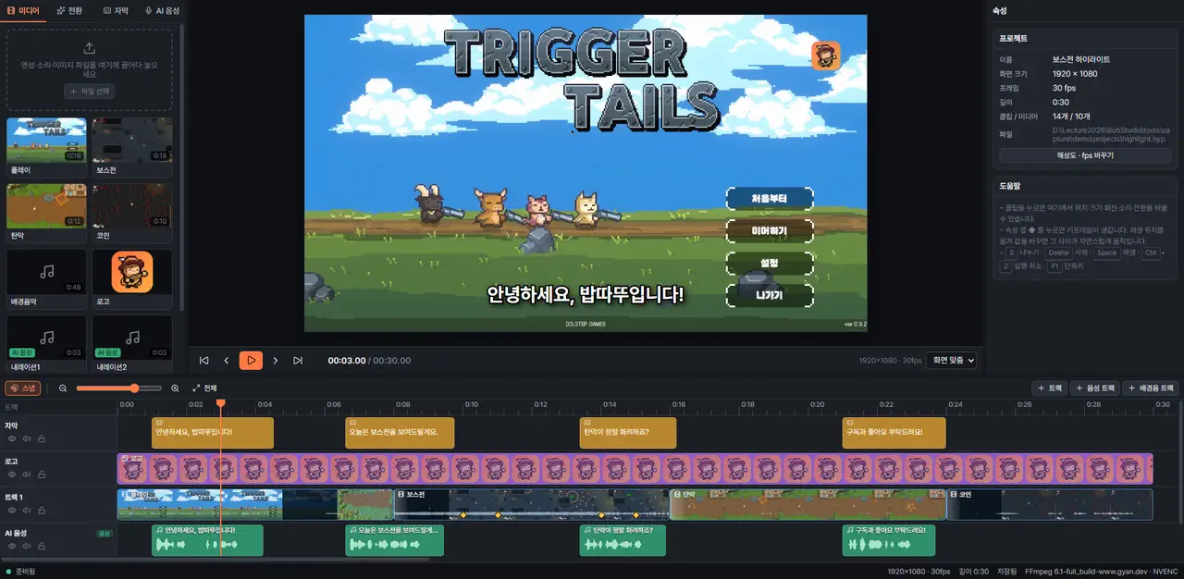Switch to the 전환 tab
The width and height of the screenshot is (1184, 579).
(69, 10)
